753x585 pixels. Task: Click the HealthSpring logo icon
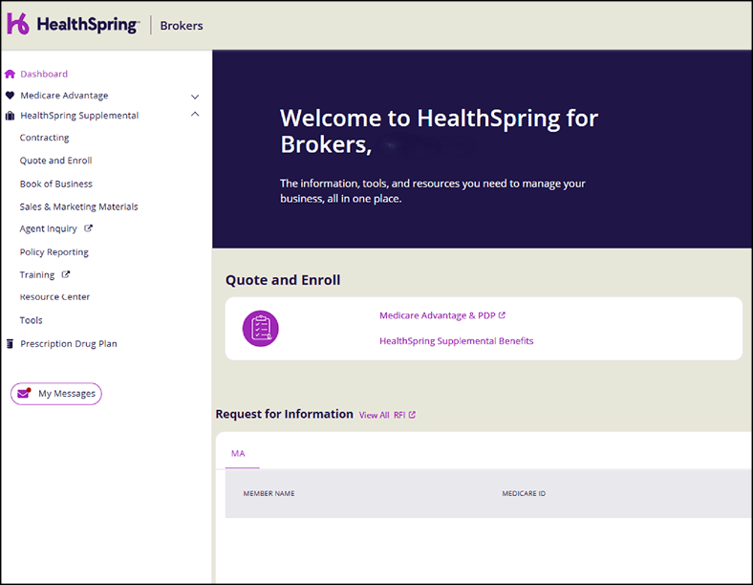point(18,24)
